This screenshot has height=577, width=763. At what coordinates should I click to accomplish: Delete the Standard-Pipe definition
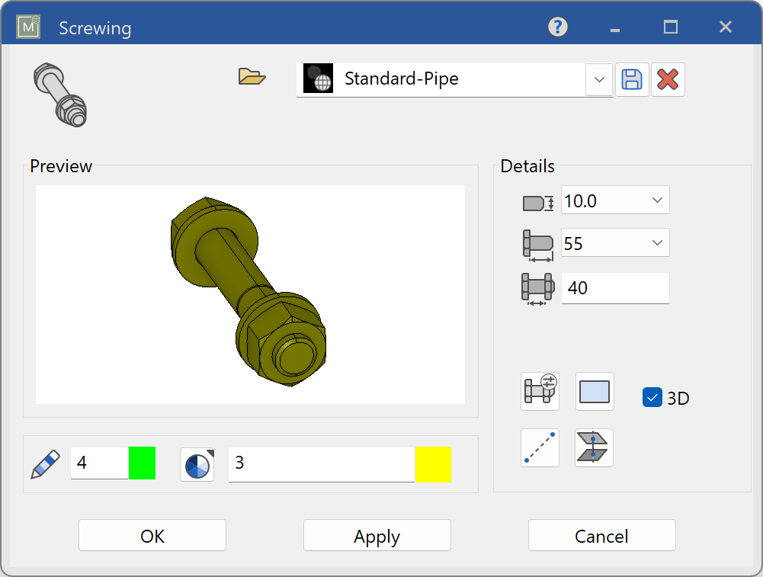[668, 79]
